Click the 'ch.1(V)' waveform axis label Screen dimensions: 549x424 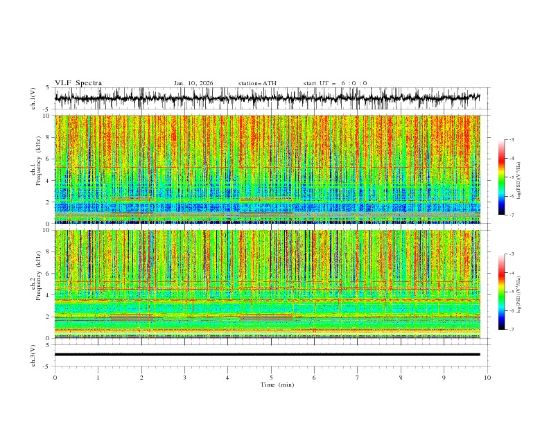[x=33, y=98]
